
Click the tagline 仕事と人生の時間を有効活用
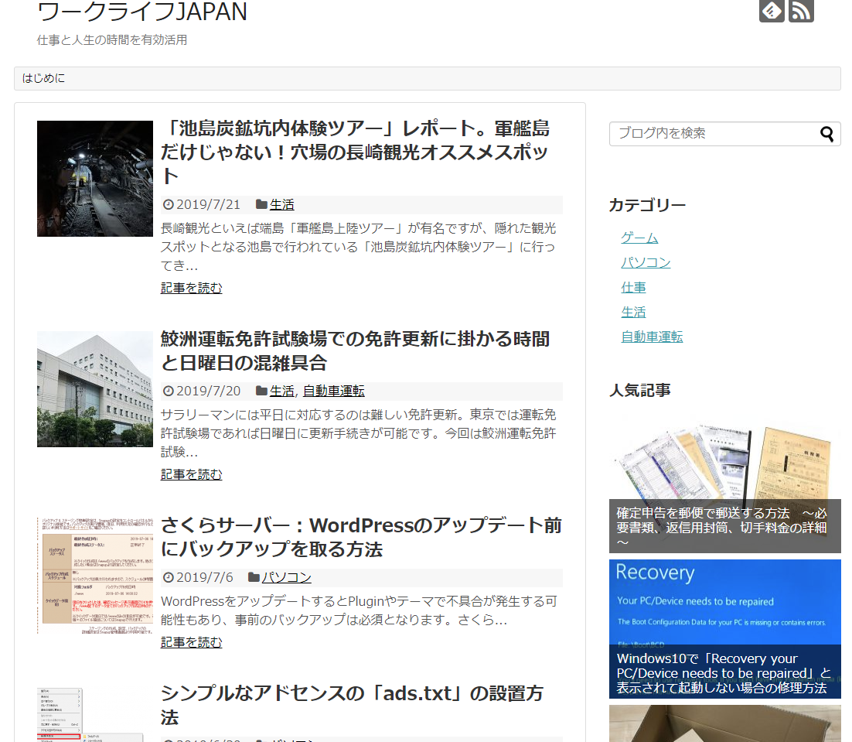[x=112, y=40]
